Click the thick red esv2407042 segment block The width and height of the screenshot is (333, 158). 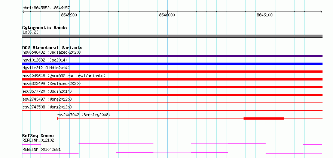(x=264, y=118)
